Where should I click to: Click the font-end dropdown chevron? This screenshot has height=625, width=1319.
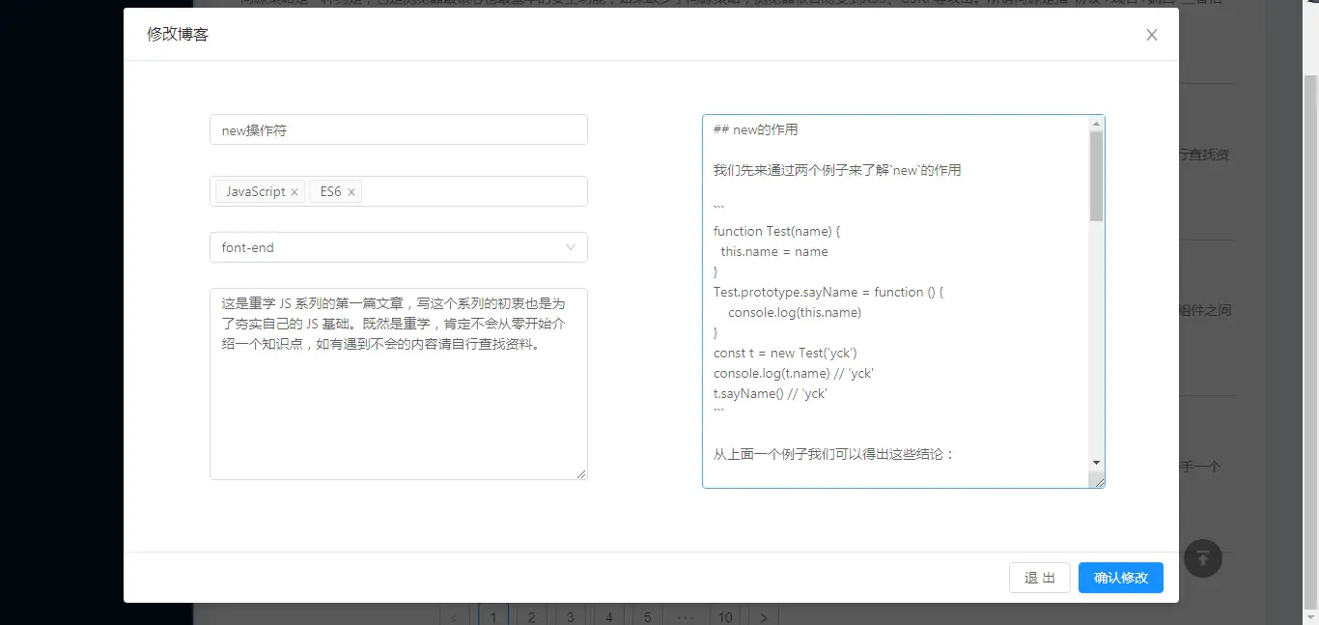[x=571, y=247]
